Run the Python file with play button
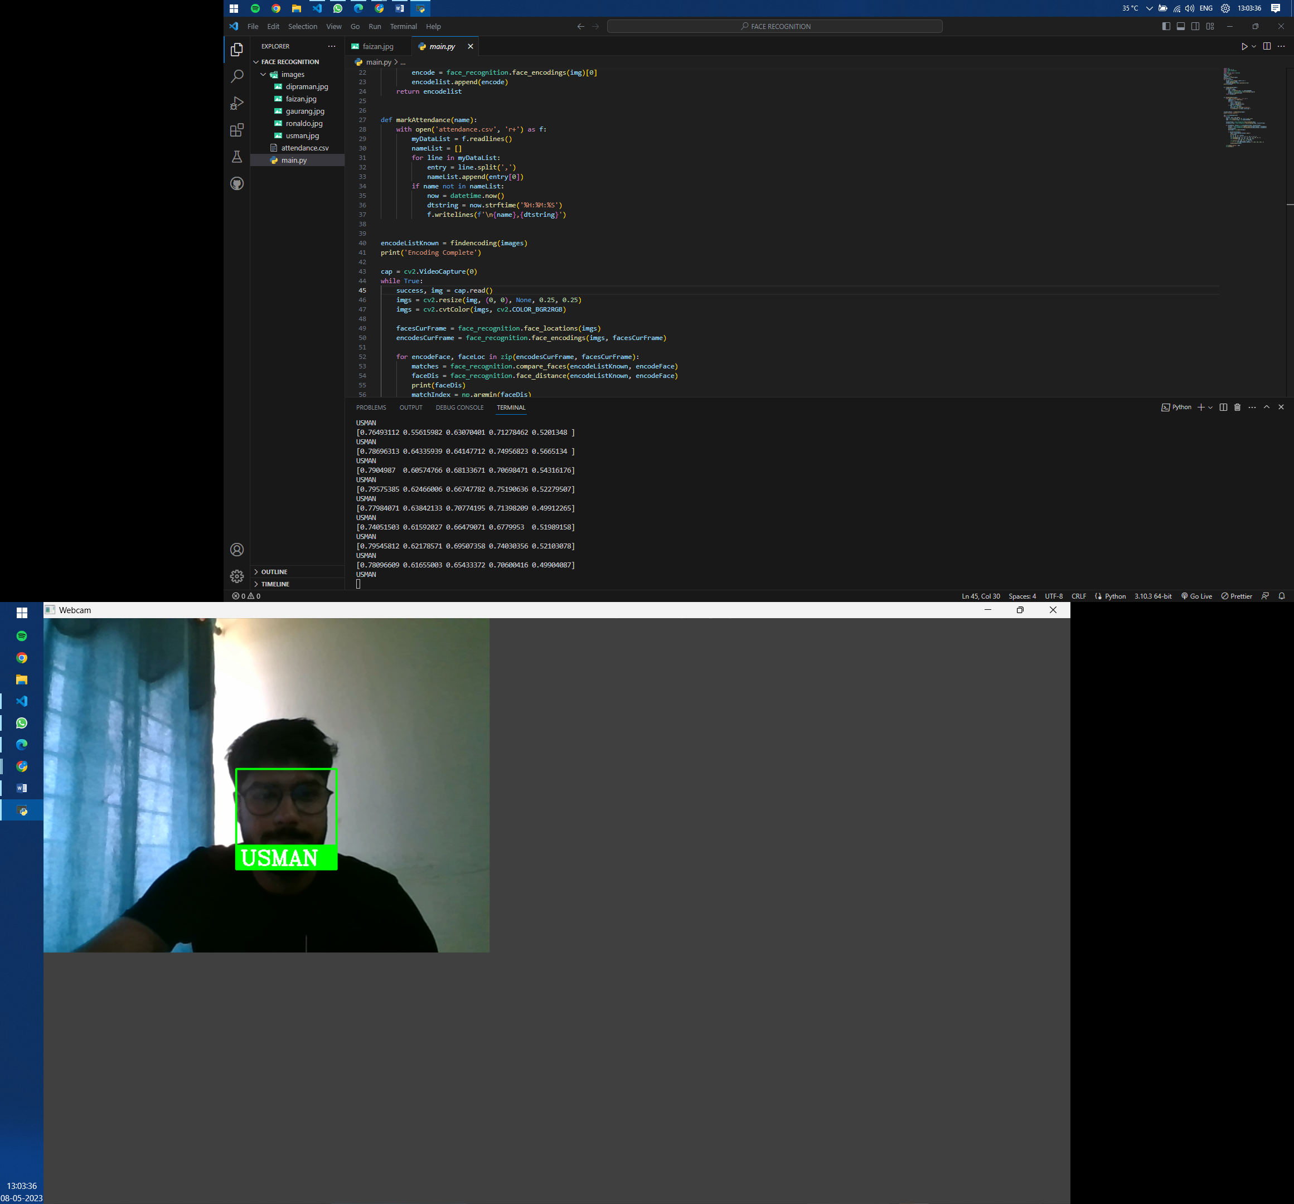This screenshot has width=1294, height=1204. (x=1244, y=46)
